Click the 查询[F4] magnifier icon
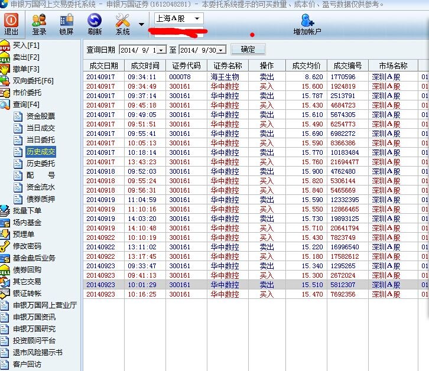The height and width of the screenshot is (371, 429). point(5,105)
